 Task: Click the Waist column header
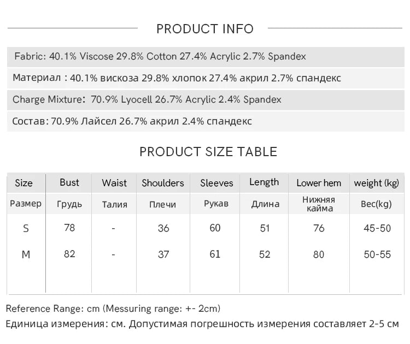pos(114,183)
